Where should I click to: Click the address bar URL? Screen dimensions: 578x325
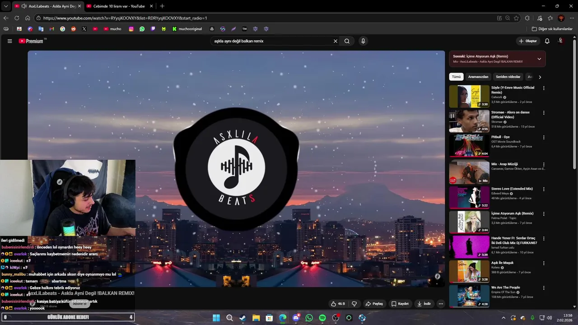point(125,18)
